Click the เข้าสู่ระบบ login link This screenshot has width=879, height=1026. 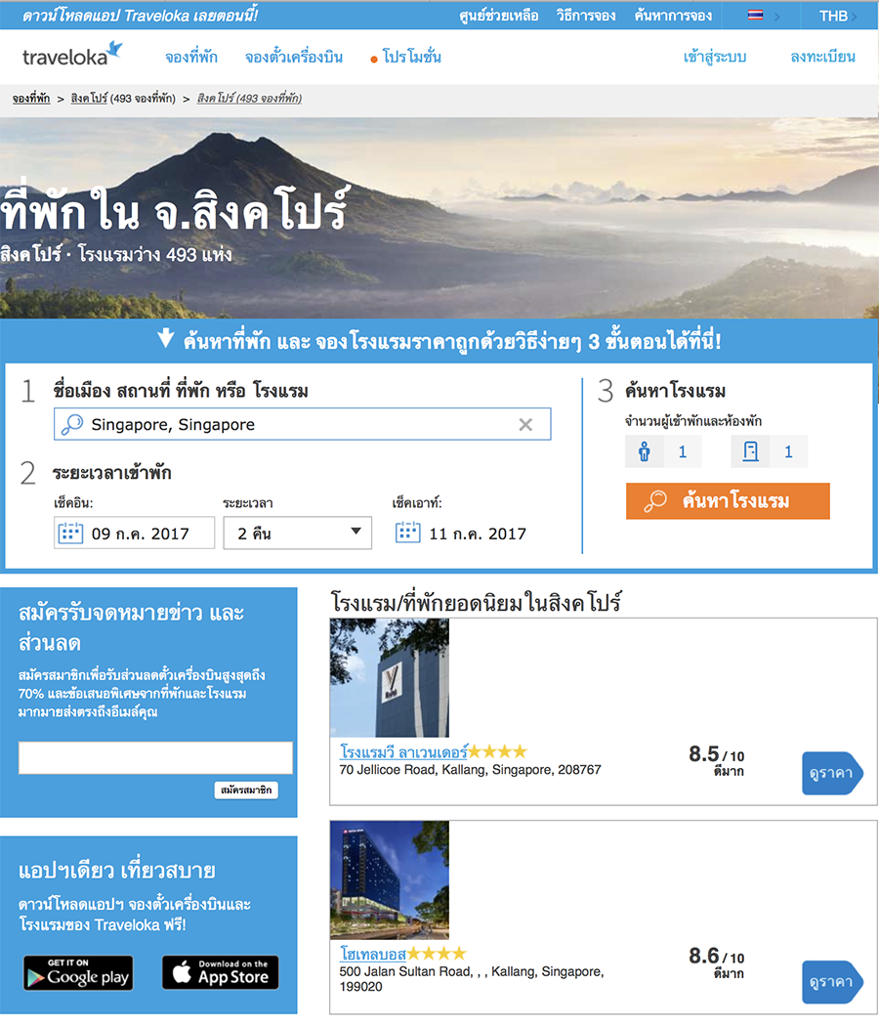point(715,58)
